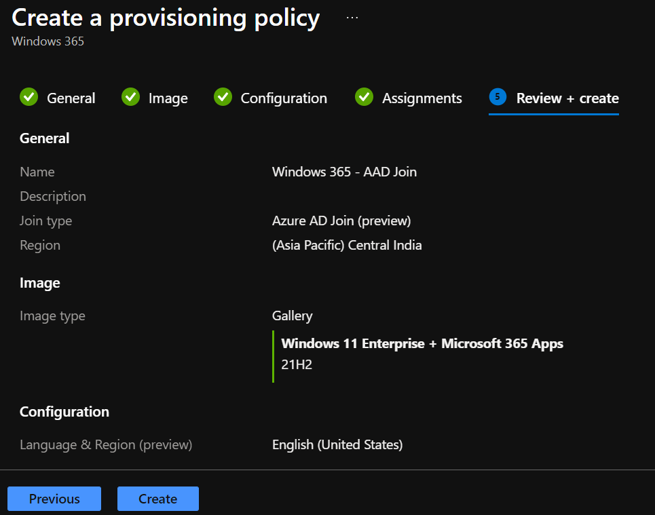Select the 'Azure AD Join (preview)' value
The image size is (655, 515).
[x=341, y=221]
